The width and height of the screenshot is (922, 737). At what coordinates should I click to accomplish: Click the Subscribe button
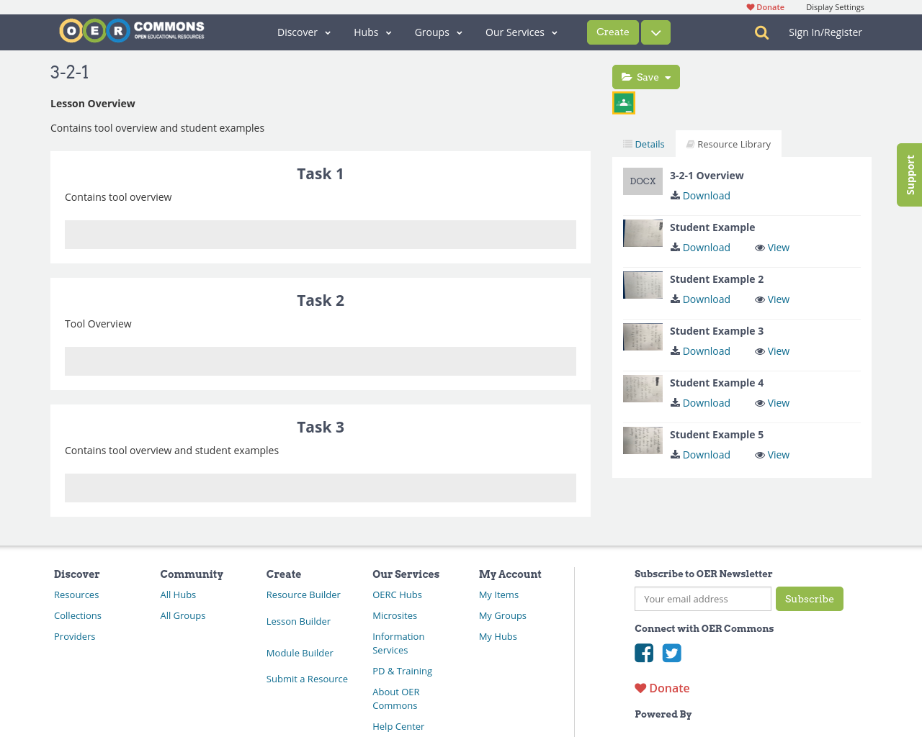coord(810,598)
